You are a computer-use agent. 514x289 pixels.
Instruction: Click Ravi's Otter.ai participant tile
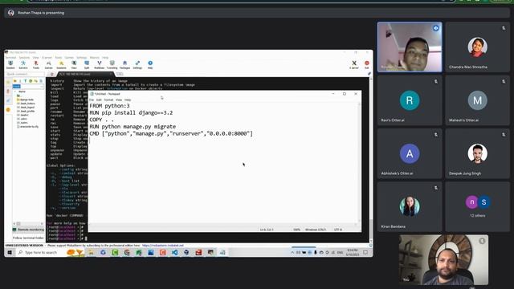point(410,100)
